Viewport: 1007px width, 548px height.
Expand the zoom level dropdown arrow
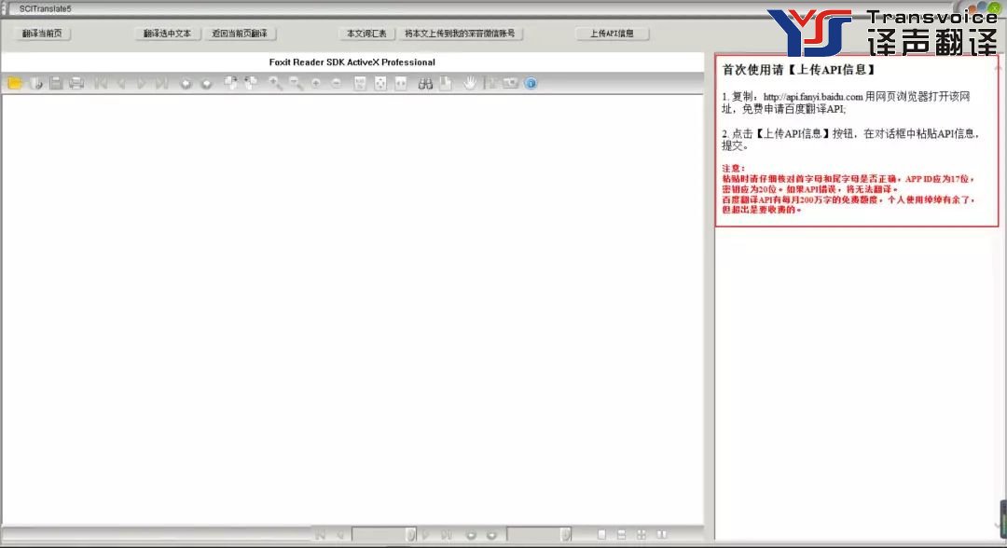[x=565, y=535]
